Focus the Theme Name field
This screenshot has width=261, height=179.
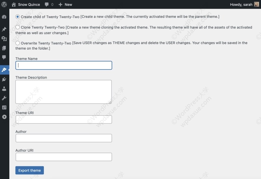point(64,65)
